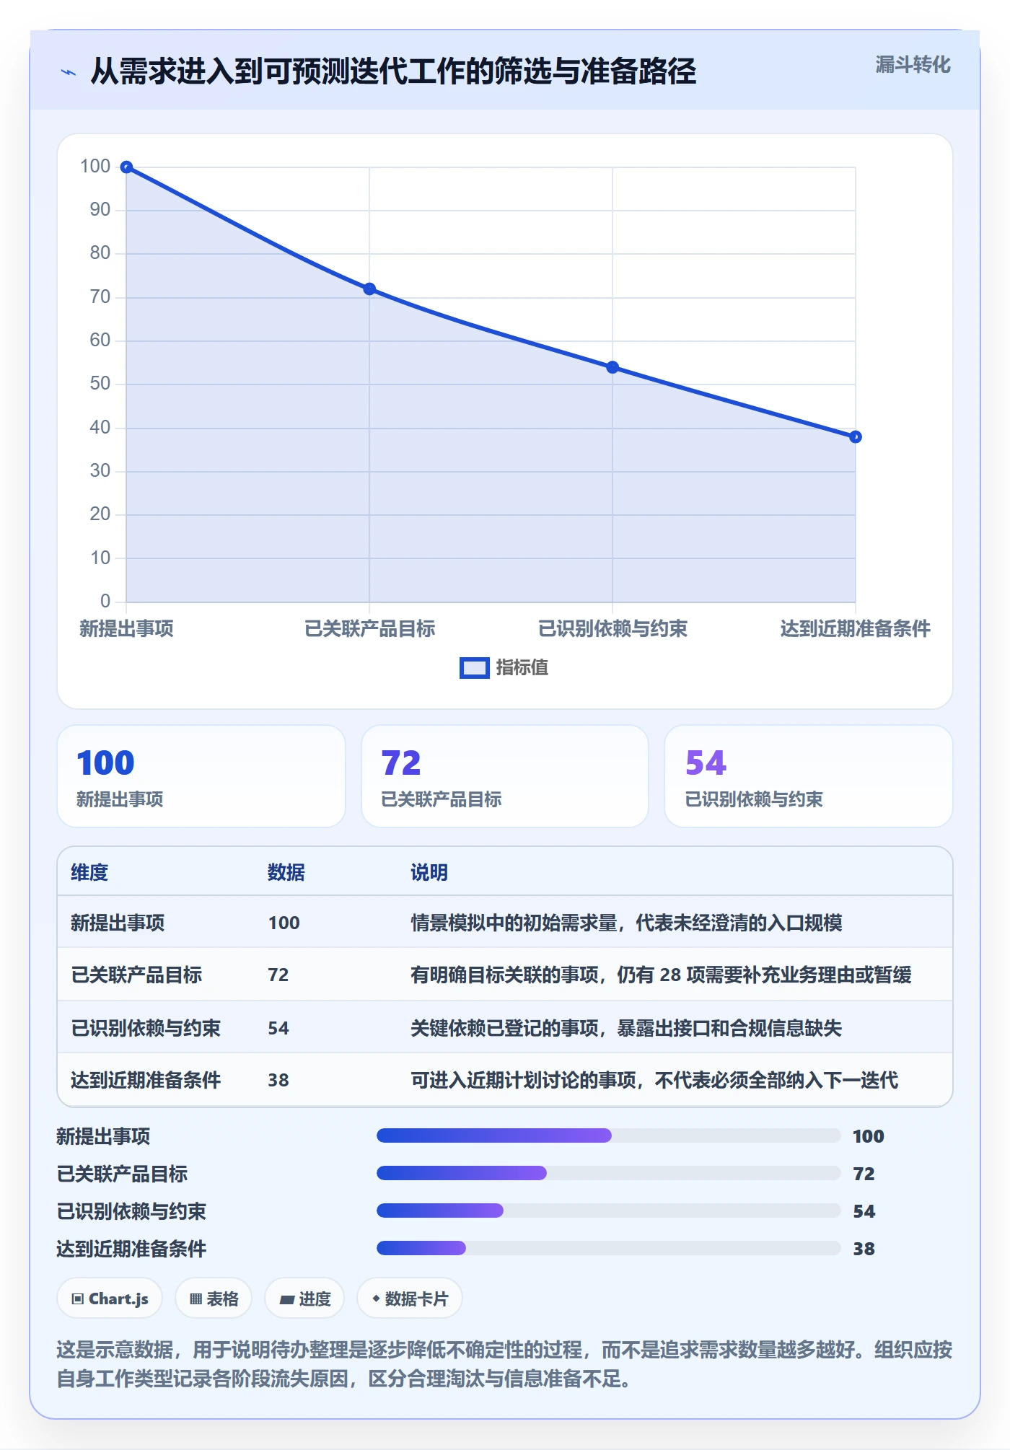Select the chart data point at 38
Screen dimensions: 1010x1450
point(856,436)
